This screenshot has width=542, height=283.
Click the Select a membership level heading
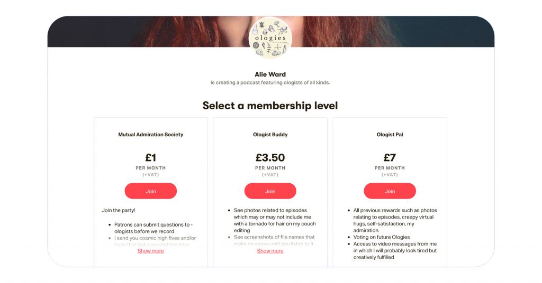(270, 106)
